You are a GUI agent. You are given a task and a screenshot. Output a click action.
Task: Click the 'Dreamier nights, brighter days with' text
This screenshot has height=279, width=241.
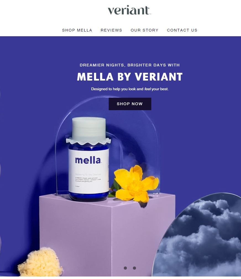click(130, 65)
